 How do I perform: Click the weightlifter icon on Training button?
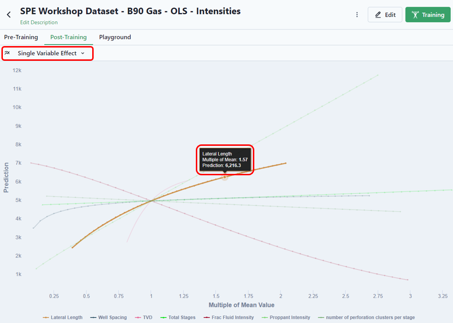tap(415, 15)
